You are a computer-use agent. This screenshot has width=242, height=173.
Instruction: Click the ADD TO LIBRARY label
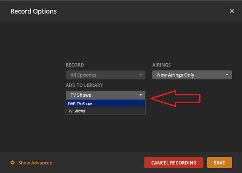pos(84,85)
